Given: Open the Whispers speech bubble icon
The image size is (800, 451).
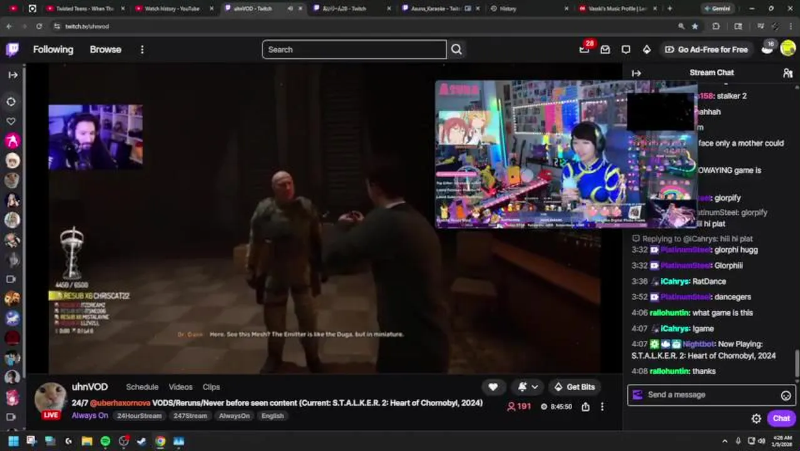Looking at the screenshot, I should click(x=626, y=49).
